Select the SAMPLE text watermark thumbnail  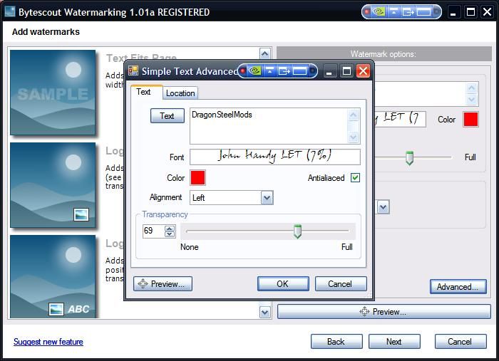click(53, 93)
